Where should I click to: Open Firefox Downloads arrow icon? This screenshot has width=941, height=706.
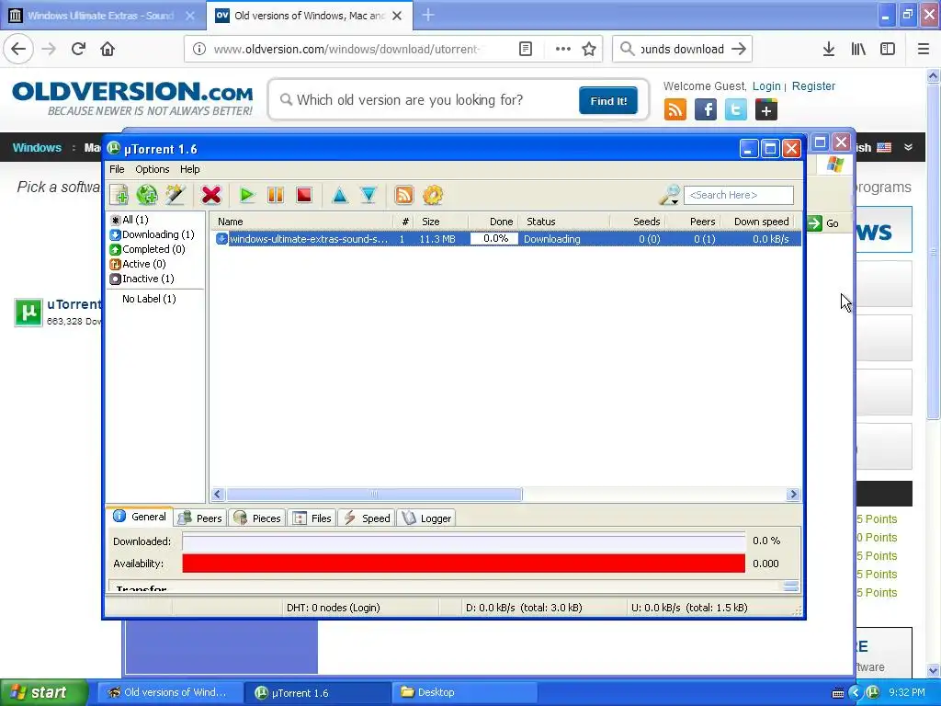click(829, 49)
